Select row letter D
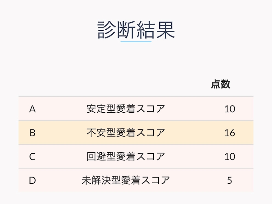272x204 pixels. (32, 180)
